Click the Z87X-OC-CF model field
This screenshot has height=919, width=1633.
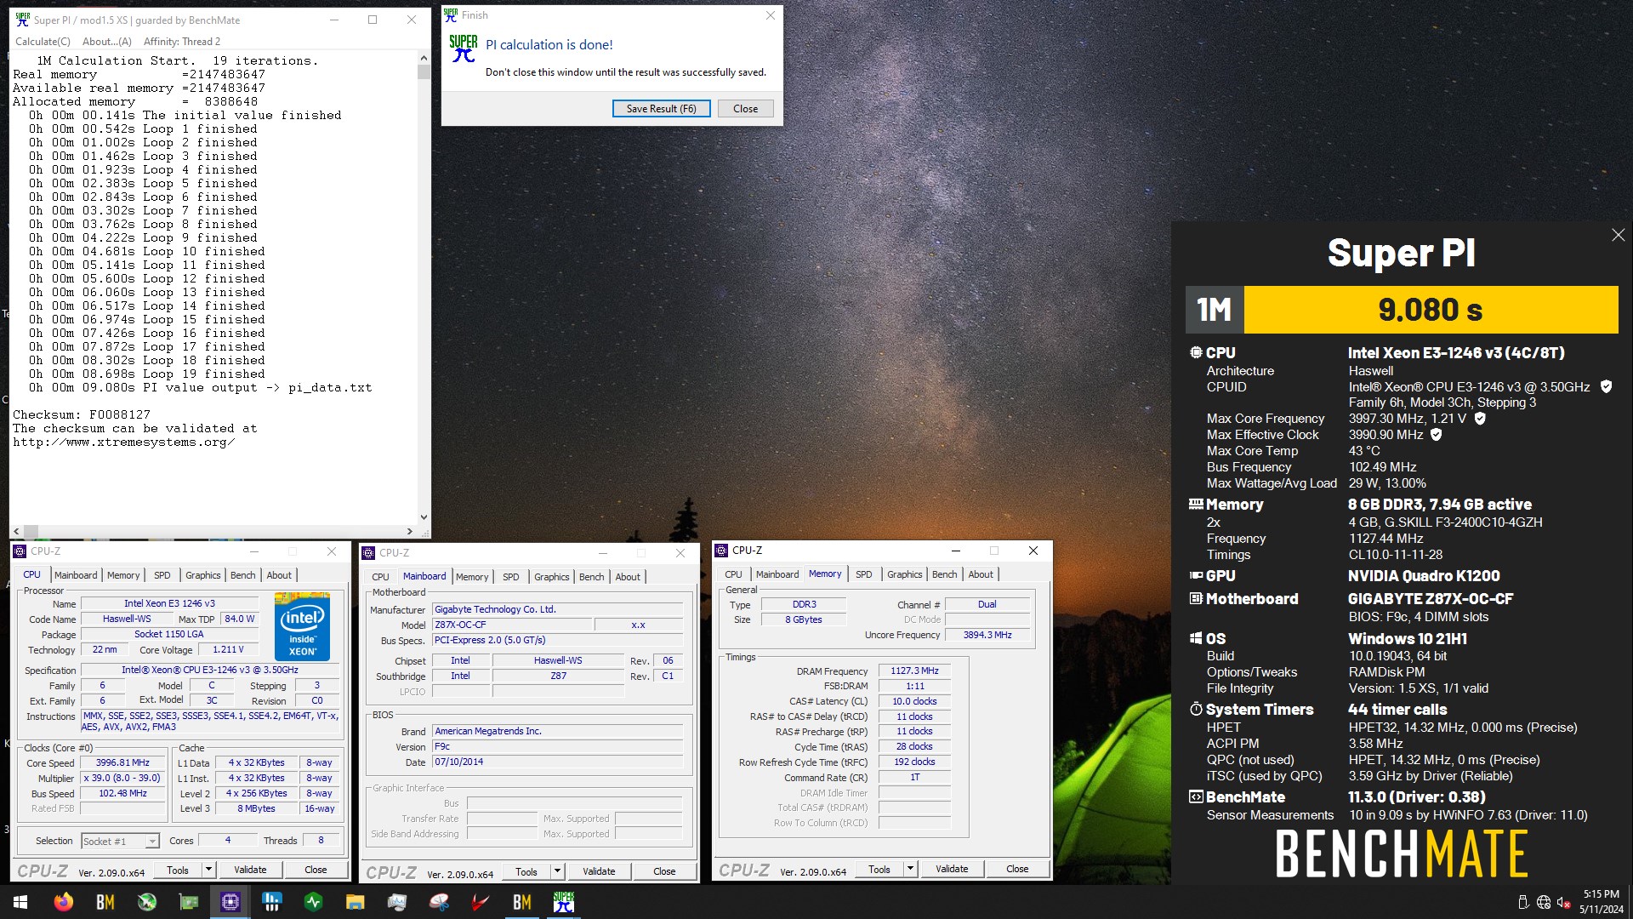click(x=511, y=625)
